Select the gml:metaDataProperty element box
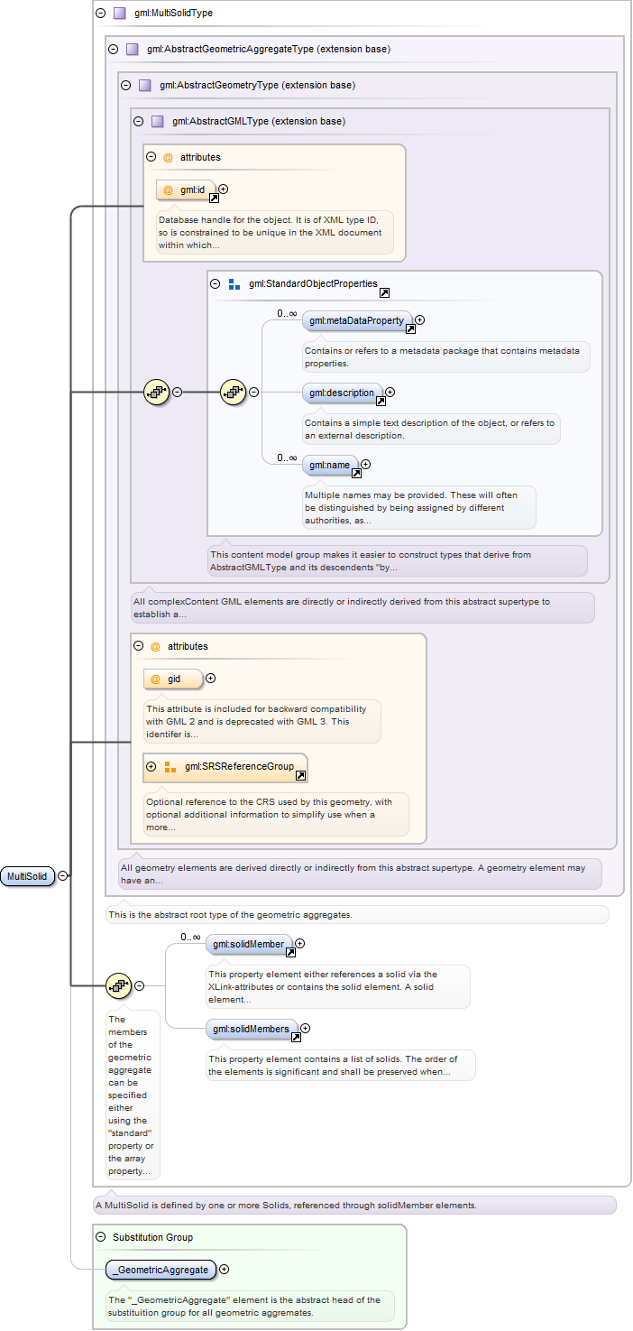This screenshot has width=633, height=1331. 357,320
